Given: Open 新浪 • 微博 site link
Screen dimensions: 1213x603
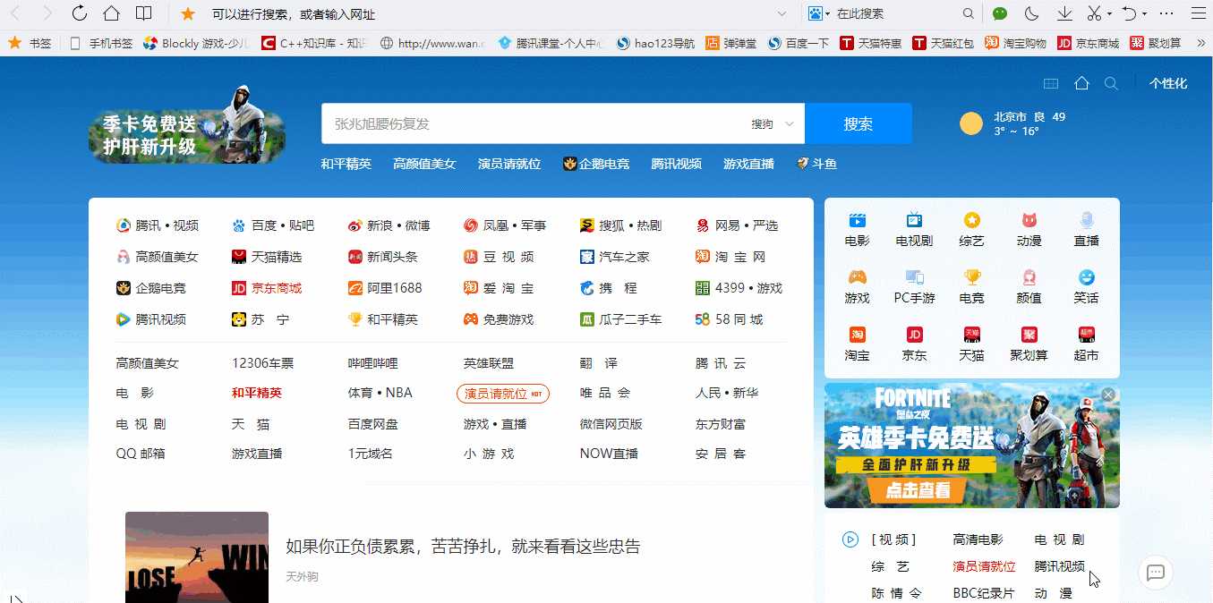Looking at the screenshot, I should coord(389,225).
